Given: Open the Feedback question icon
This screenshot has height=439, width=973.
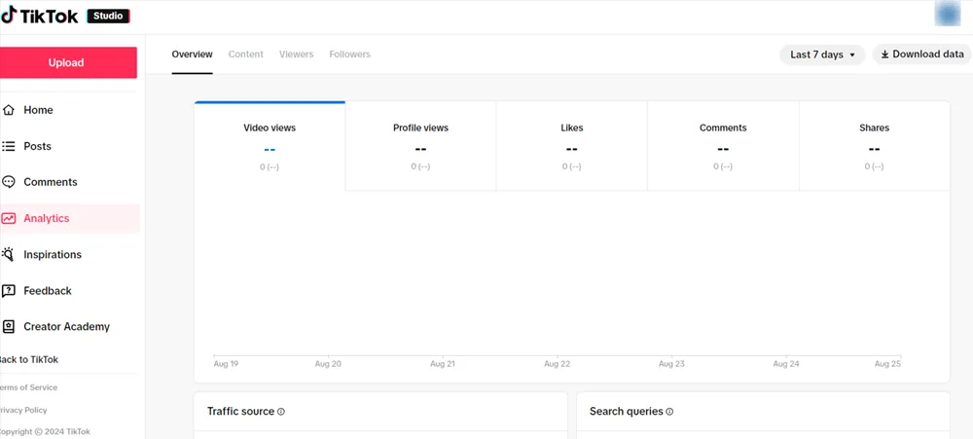Looking at the screenshot, I should (8, 291).
